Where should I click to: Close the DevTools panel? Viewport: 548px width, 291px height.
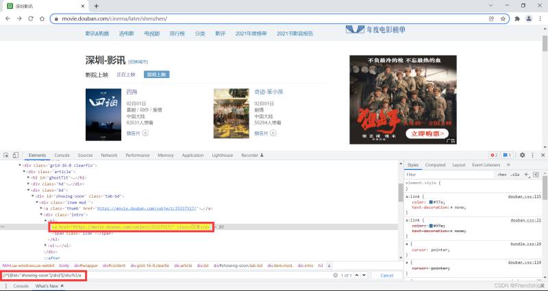pyautogui.click(x=543, y=155)
